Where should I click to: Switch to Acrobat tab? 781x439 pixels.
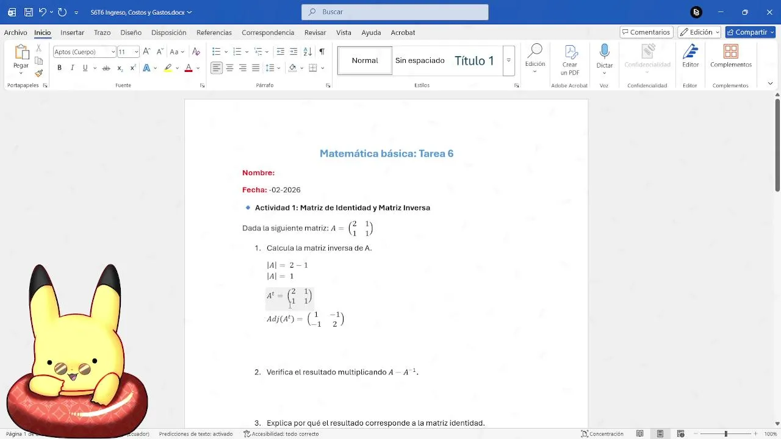[403, 32]
